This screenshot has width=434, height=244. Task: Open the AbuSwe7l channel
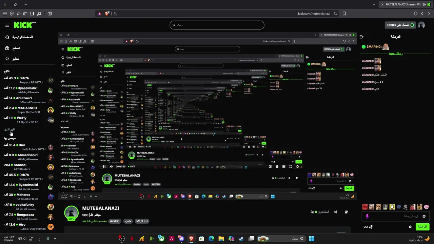click(x=28, y=100)
